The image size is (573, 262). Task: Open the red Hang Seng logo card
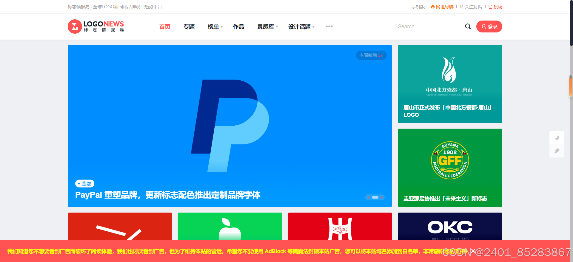pos(340,226)
